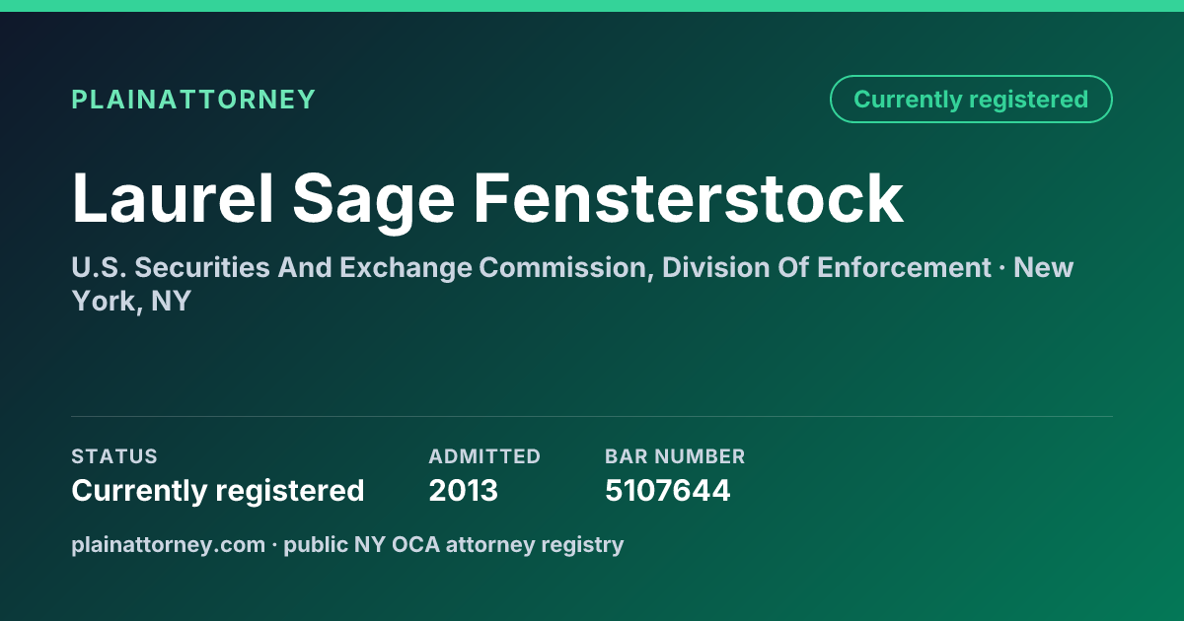This screenshot has width=1184, height=621.
Task: Click the ADMITTED field label
Action: click(484, 456)
